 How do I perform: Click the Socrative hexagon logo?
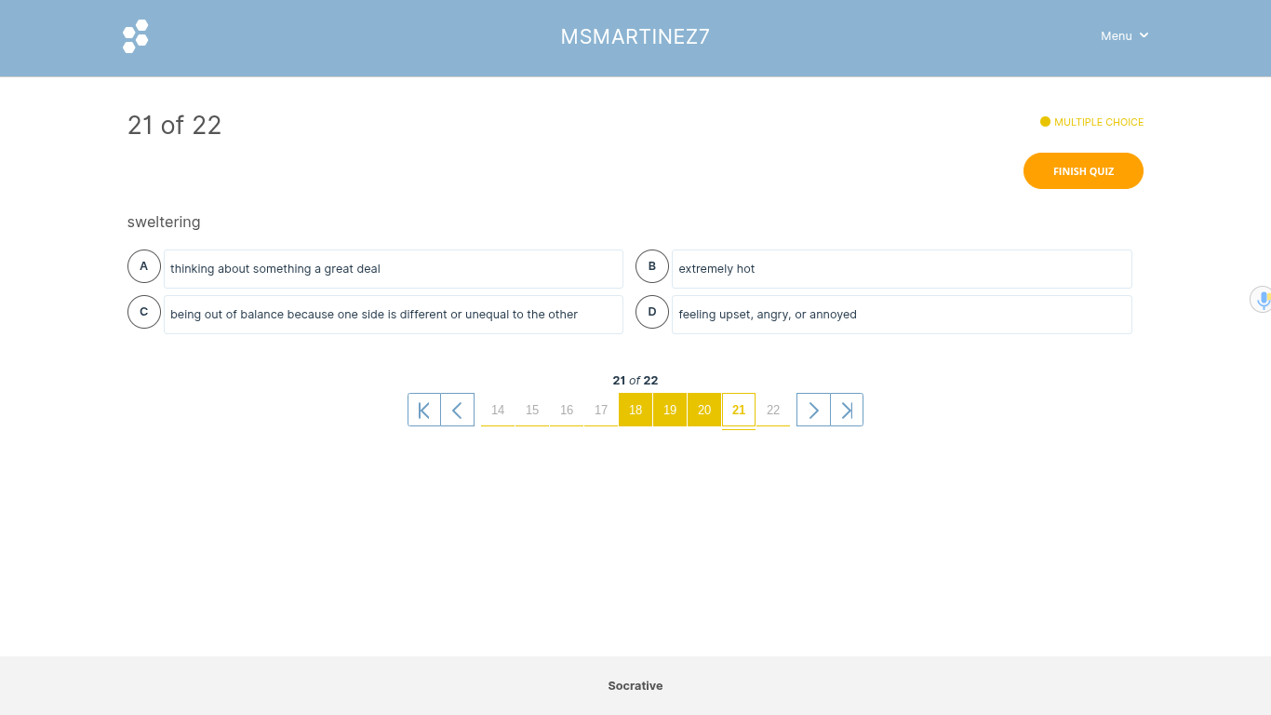click(x=136, y=36)
